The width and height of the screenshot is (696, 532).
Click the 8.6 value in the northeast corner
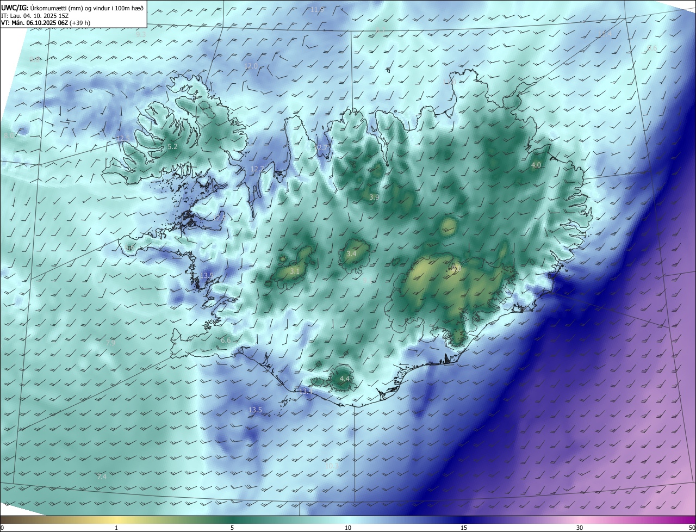(652, 48)
